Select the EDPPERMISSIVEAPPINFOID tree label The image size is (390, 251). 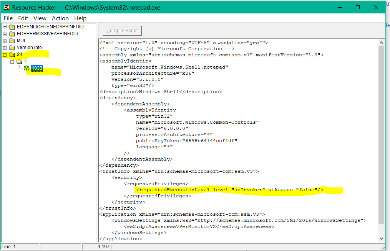[x=47, y=34]
